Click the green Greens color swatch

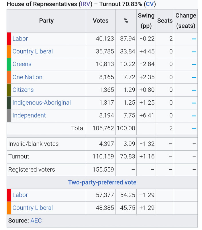point(9,64)
